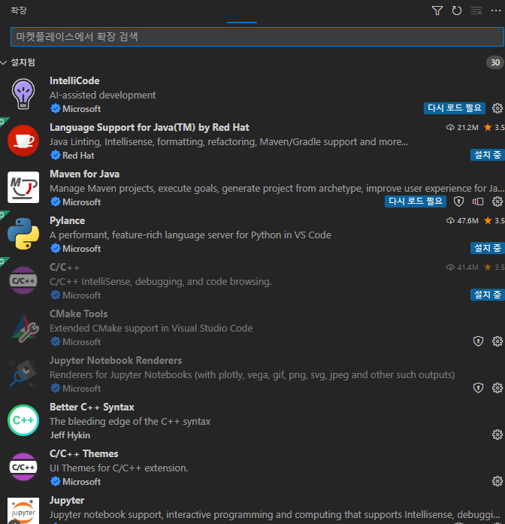
Task: Click the Java Red Hat 설치 중 badge
Action: tap(487, 155)
